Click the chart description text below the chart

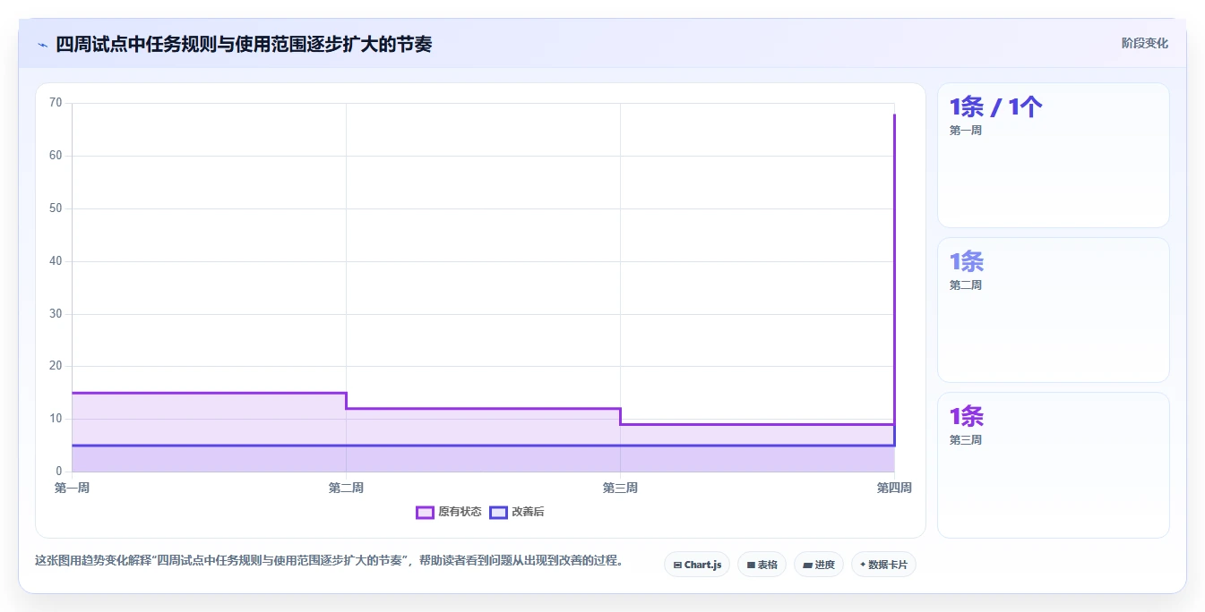329,561
